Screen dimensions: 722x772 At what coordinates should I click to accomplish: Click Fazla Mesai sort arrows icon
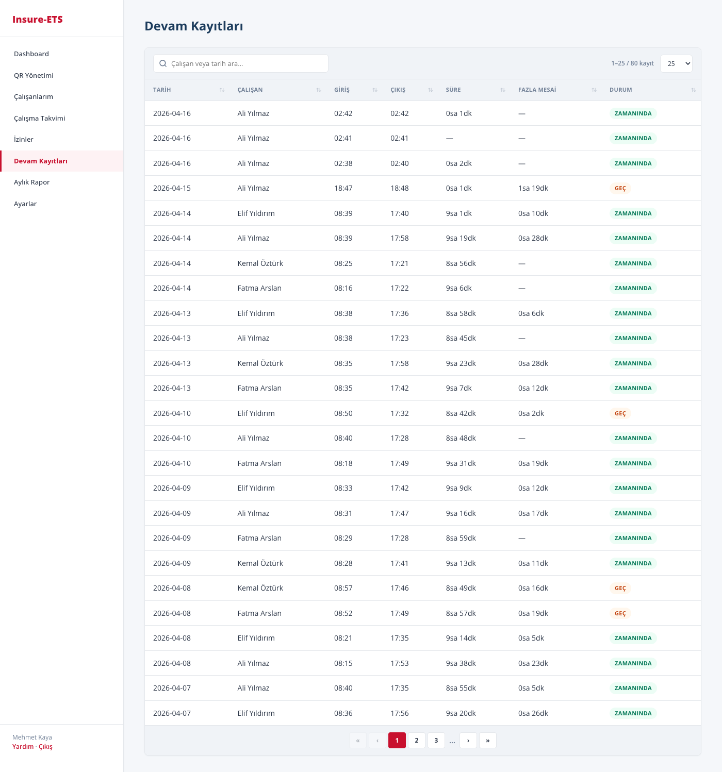click(x=594, y=90)
